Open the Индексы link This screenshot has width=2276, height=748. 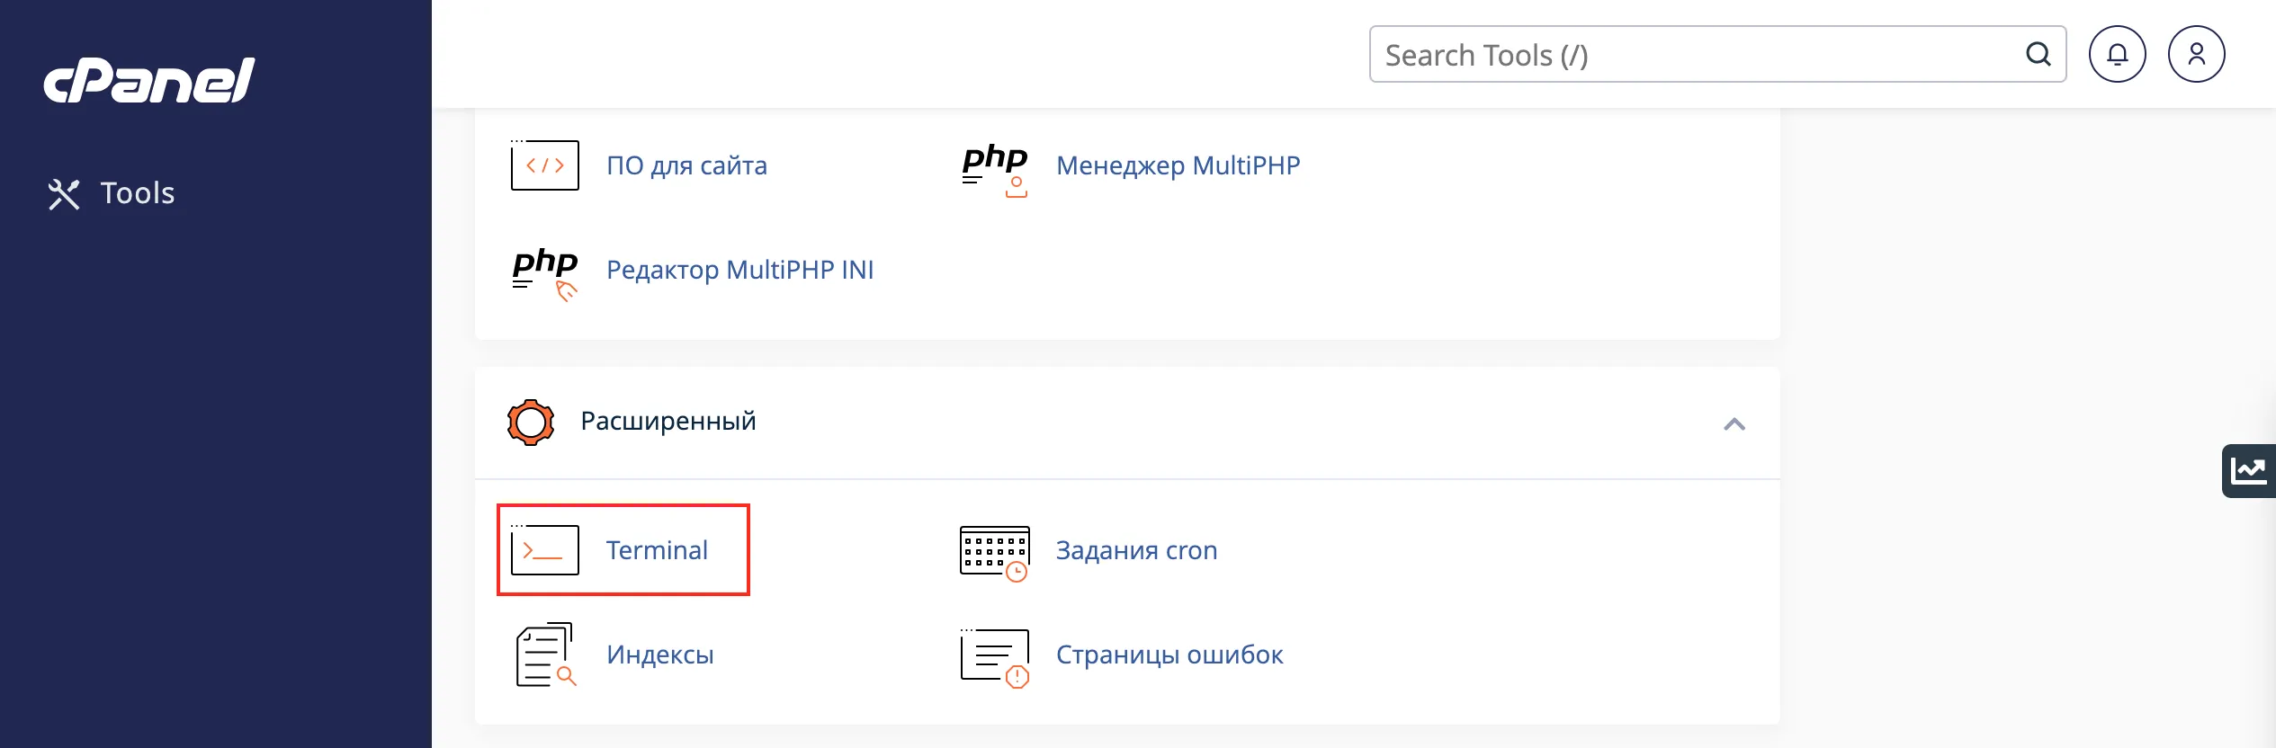coord(659,654)
